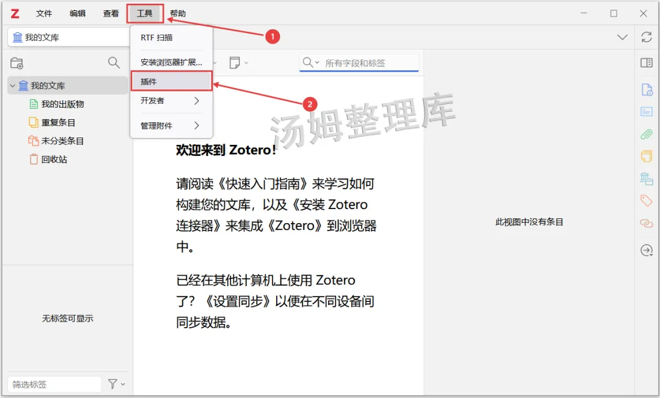Open the tag selector filter menu
The height and width of the screenshot is (398, 660).
point(116,384)
